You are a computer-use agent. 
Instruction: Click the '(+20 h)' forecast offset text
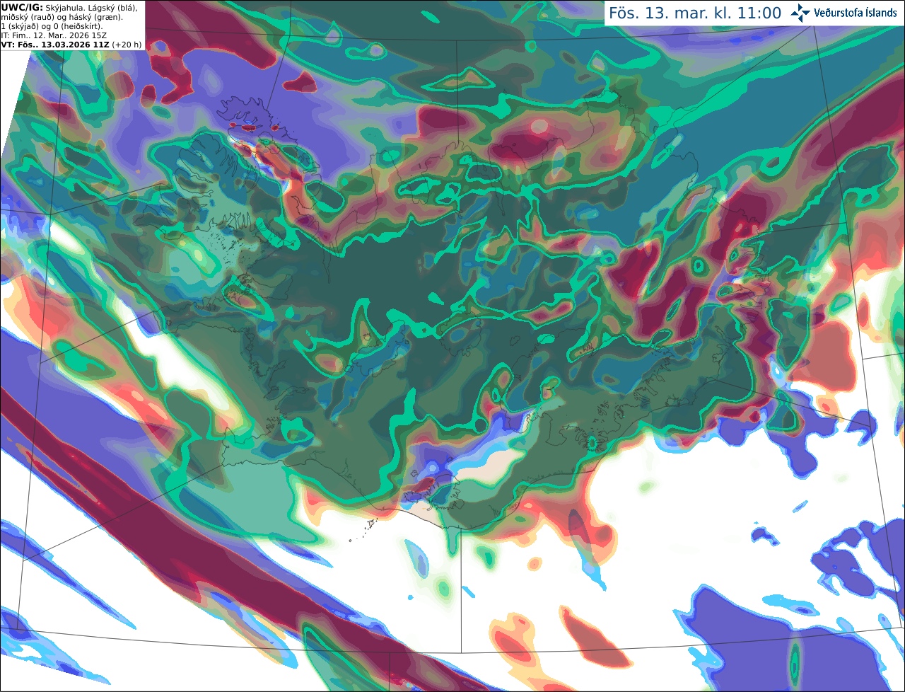127,45
